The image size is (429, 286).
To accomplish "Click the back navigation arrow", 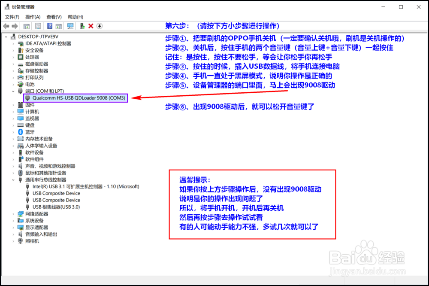I will [6, 26].
